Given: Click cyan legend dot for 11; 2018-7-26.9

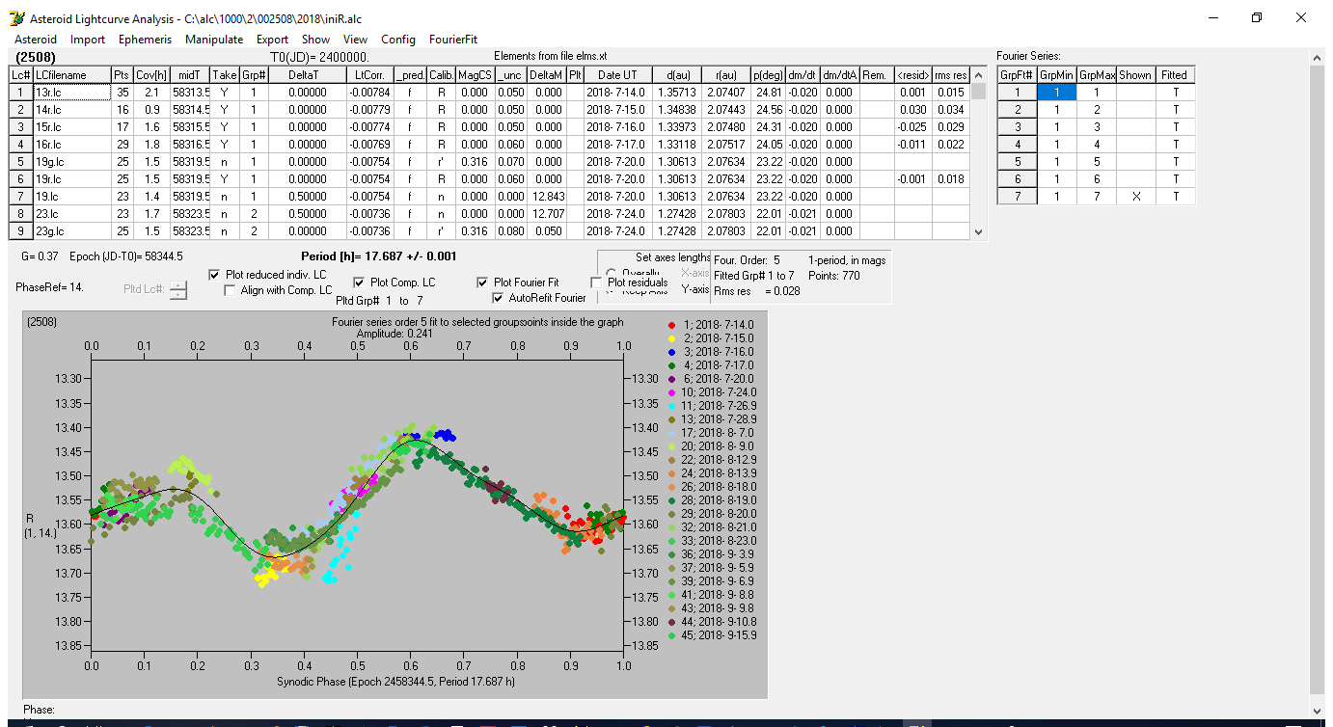Looking at the screenshot, I should (x=671, y=406).
